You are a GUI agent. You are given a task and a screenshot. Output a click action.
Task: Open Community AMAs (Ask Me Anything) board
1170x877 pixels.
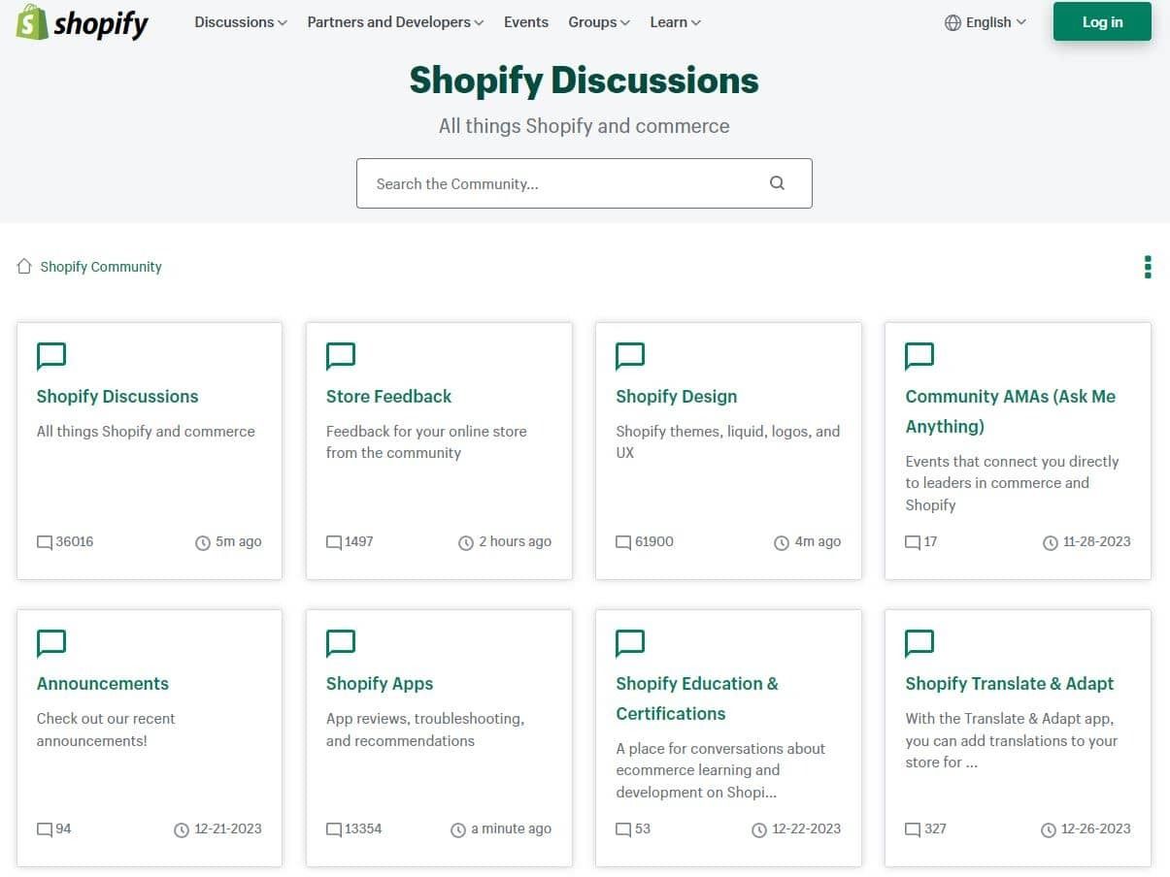(x=1011, y=411)
